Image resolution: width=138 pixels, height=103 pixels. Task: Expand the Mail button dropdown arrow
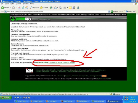pyautogui.click(x=58, y=8)
